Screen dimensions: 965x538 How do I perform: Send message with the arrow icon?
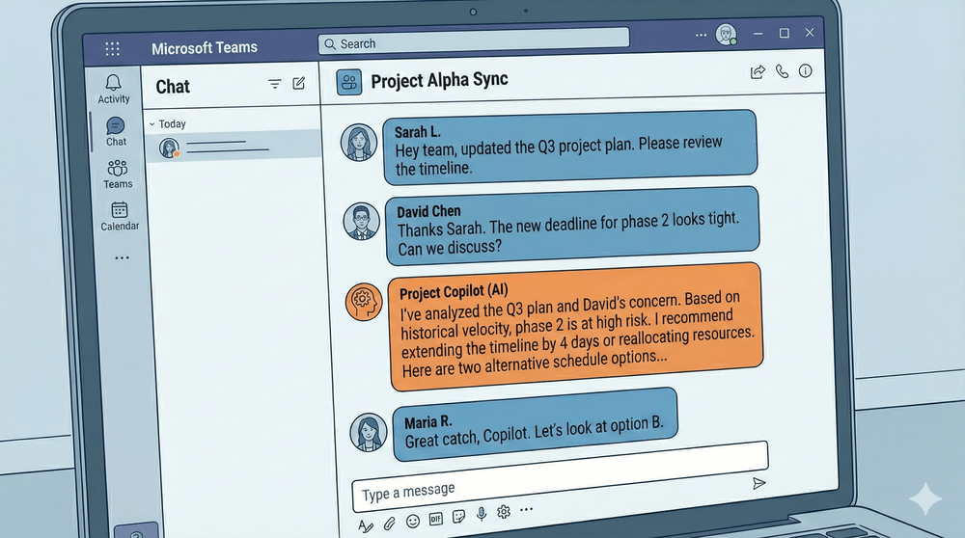758,483
